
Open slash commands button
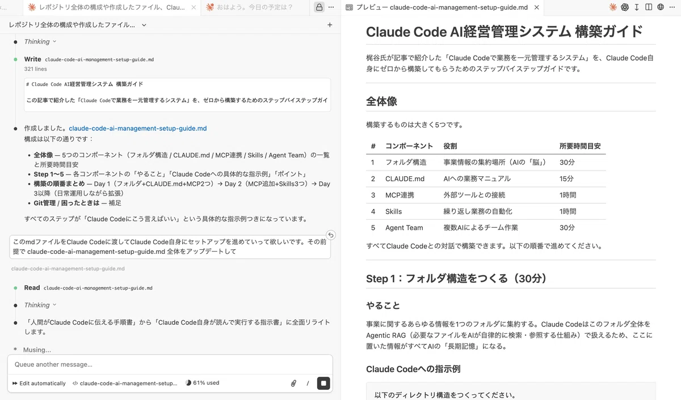click(308, 383)
